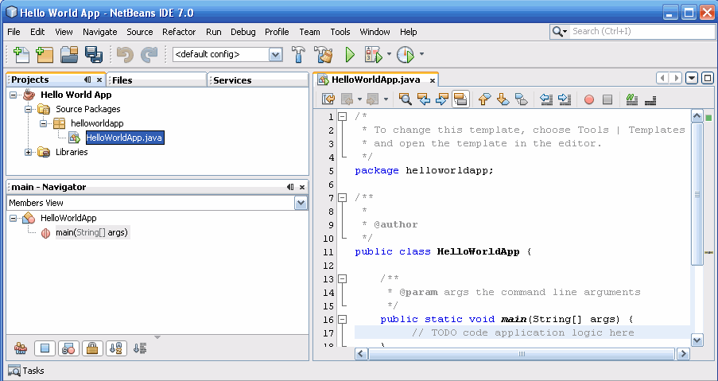Image resolution: width=718 pixels, height=381 pixels.
Task: Open the Debug Main Project dropdown arrow
Action: 389,54
